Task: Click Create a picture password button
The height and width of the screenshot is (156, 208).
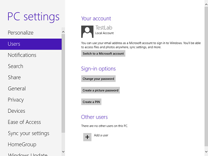Action: 100,90
